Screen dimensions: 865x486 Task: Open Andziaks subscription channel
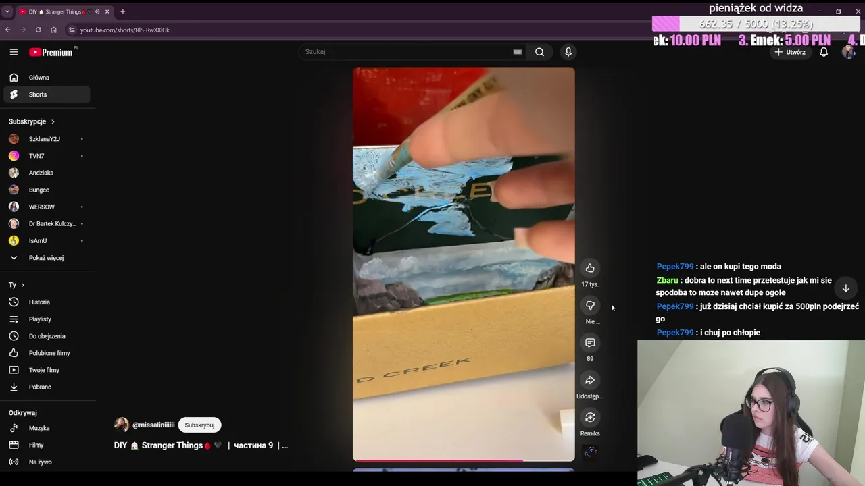[x=46, y=173]
